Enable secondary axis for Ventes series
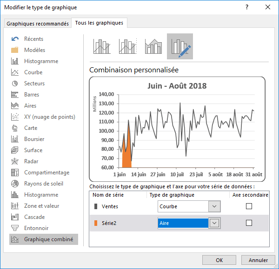 coord(249,206)
